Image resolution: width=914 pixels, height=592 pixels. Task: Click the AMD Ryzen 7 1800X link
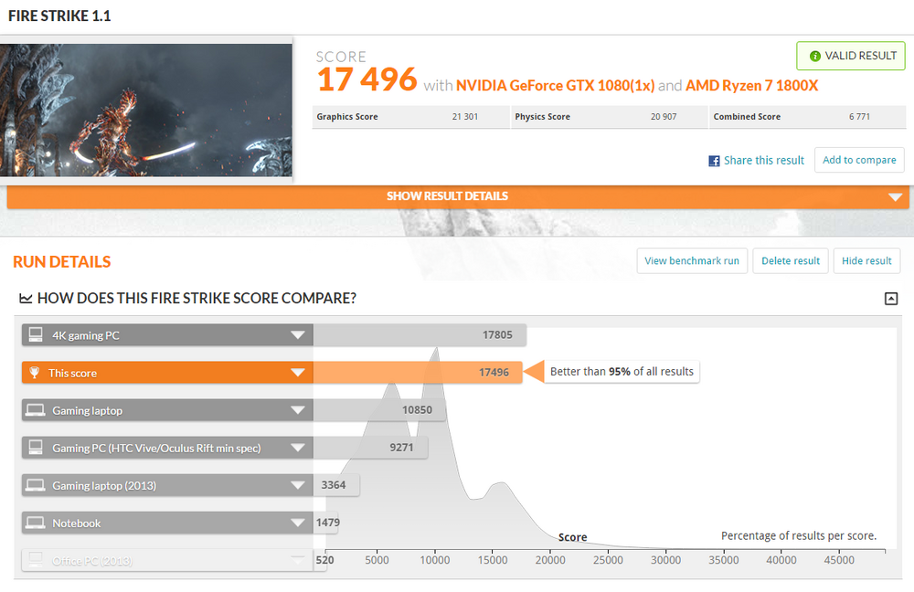pyautogui.click(x=752, y=86)
